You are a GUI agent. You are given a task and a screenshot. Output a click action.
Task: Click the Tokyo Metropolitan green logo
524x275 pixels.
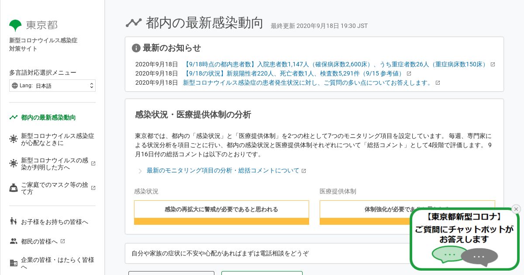15,25
